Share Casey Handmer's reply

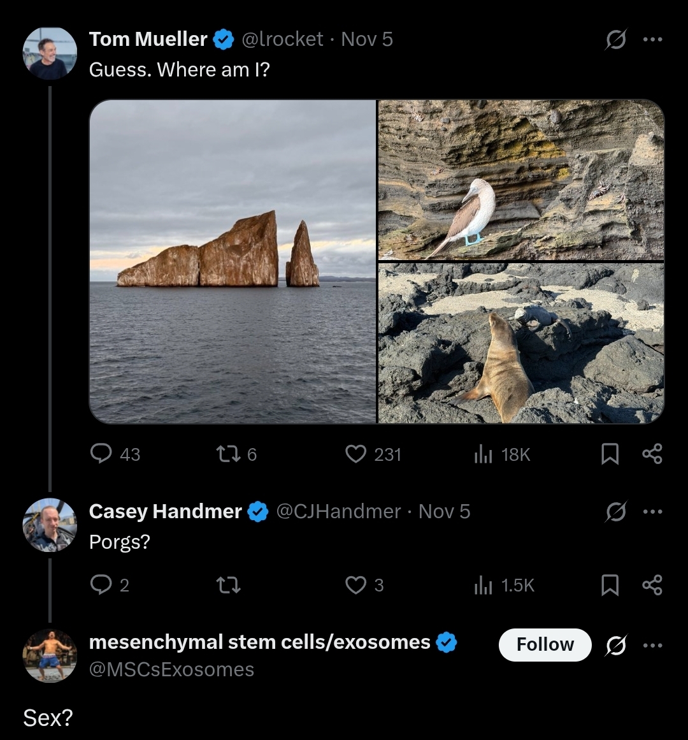point(652,584)
